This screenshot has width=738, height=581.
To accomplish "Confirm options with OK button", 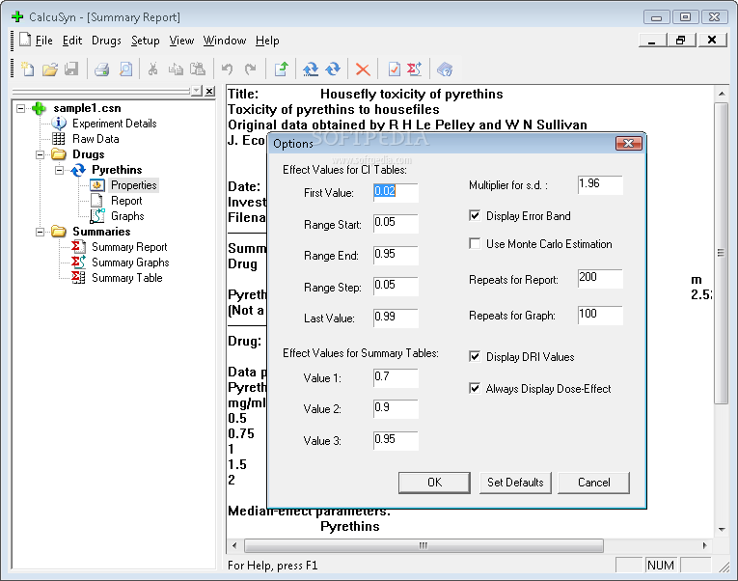I will tap(434, 483).
